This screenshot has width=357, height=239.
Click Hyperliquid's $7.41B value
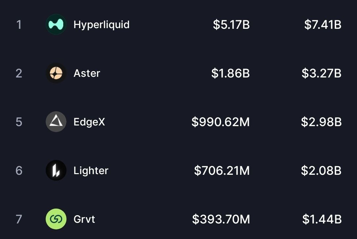[323, 24]
